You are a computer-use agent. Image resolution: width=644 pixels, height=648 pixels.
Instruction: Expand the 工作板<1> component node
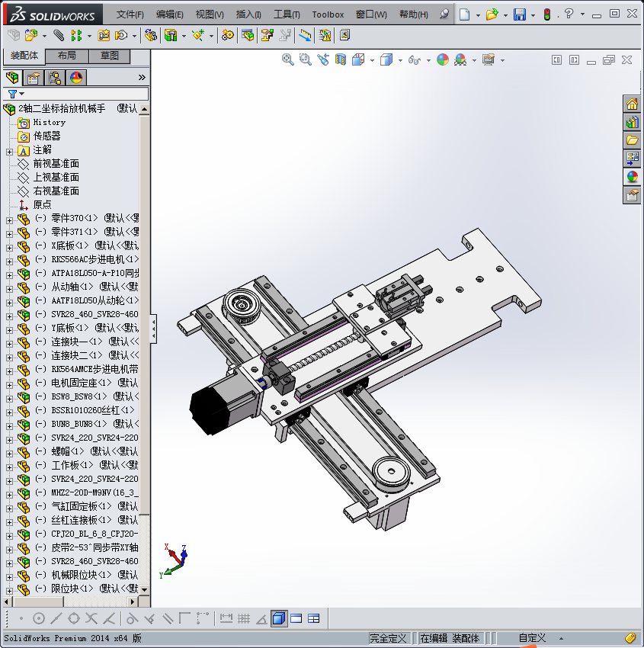[9, 467]
